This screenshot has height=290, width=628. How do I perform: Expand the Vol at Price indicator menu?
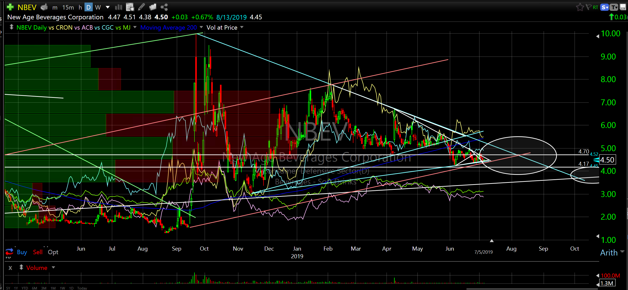click(x=242, y=27)
